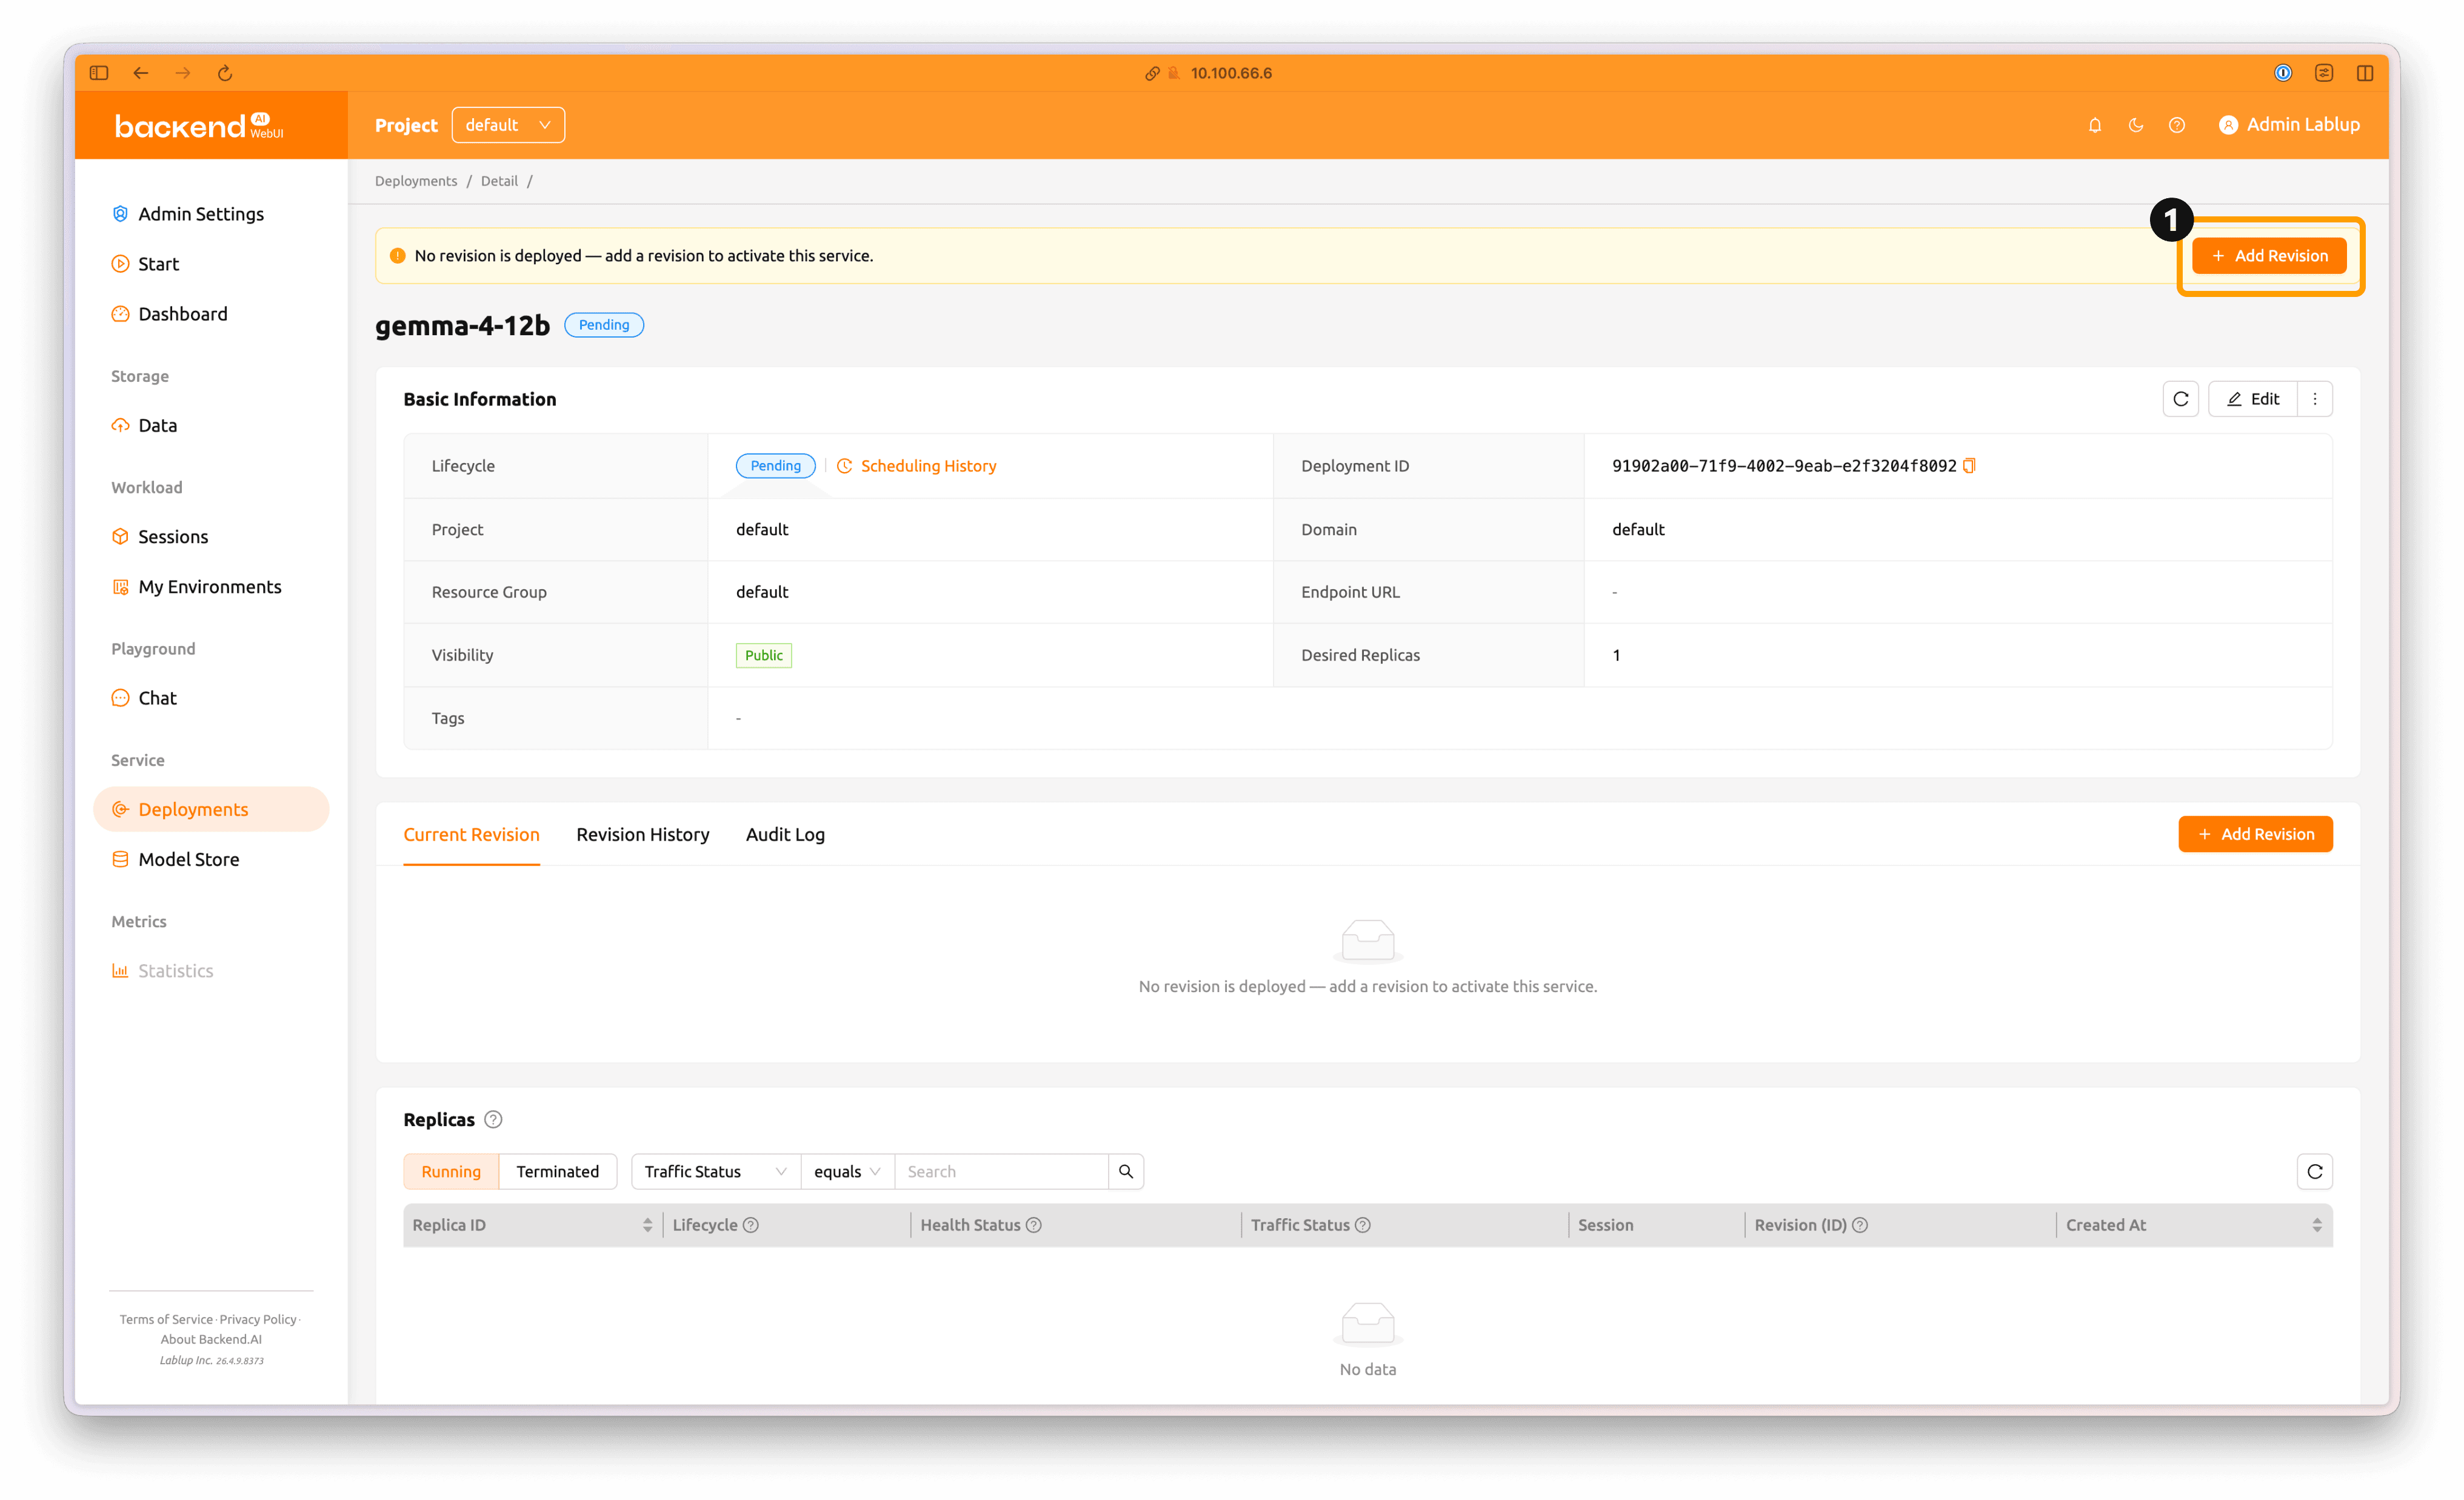
Task: Open Traffic Status filter dropdown
Action: point(716,1172)
